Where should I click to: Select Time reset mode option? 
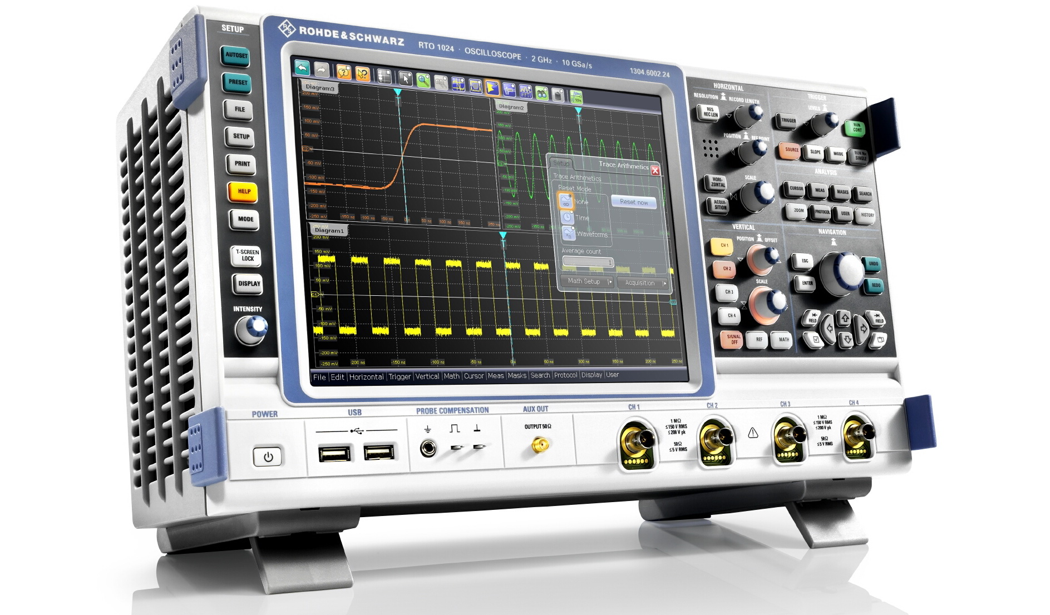click(x=567, y=217)
